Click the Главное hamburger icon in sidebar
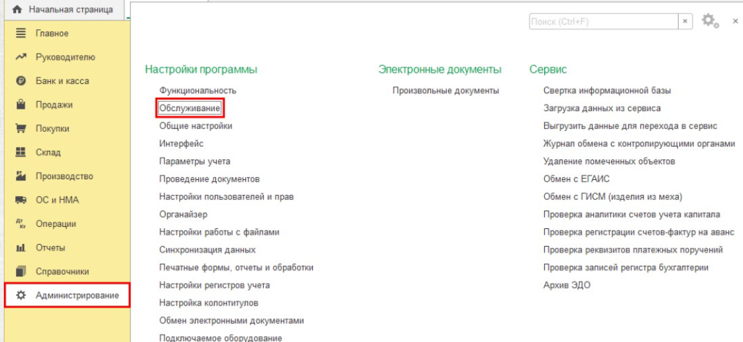Image resolution: width=743 pixels, height=342 pixels. pyautogui.click(x=21, y=33)
